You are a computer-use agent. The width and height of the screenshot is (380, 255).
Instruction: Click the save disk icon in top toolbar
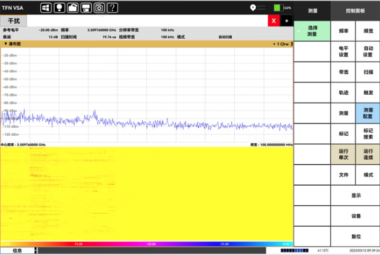[x=86, y=8]
